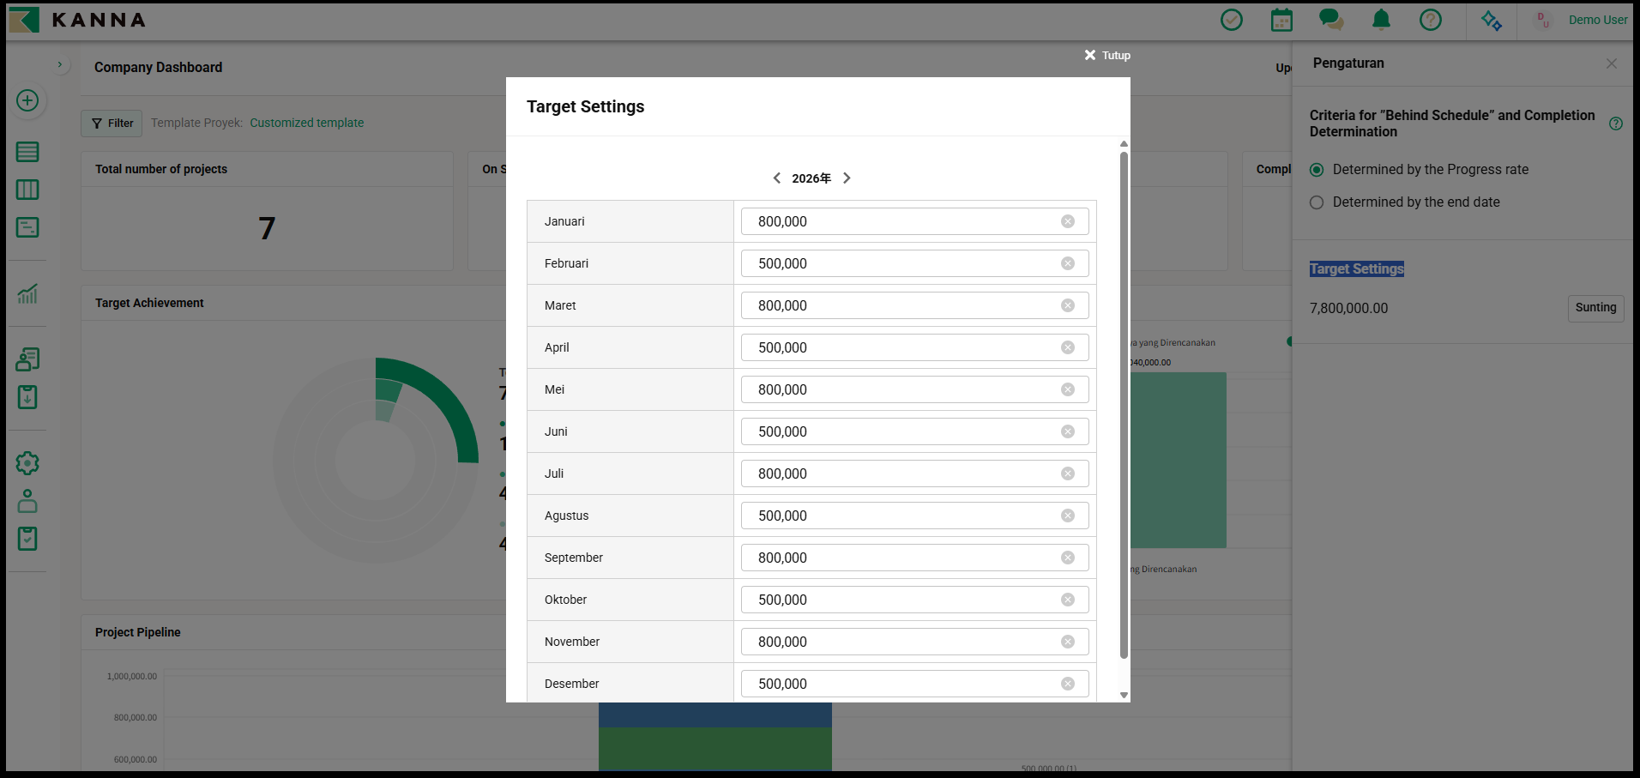Go to previous year in target settings
Image resolution: width=1640 pixels, height=778 pixels.
pyautogui.click(x=777, y=178)
